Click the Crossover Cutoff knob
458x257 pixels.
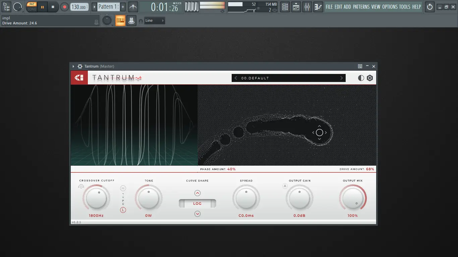97,199
